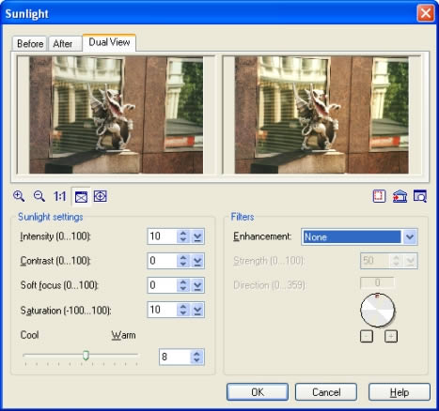Click the full-screen preview magnifier icon

[x=420, y=196]
